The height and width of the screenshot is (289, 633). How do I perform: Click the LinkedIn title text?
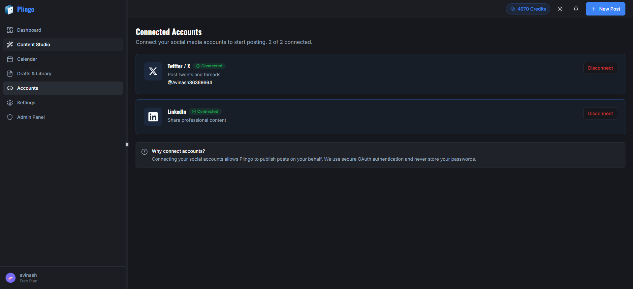pos(177,112)
